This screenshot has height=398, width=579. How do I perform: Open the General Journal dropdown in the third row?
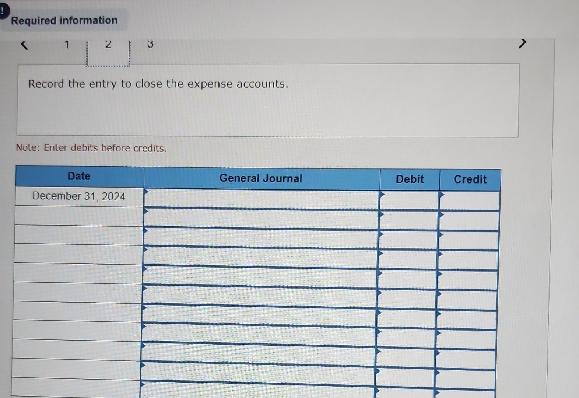pos(260,238)
